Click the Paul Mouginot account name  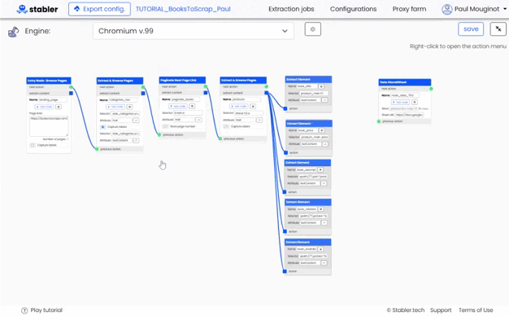[476, 9]
